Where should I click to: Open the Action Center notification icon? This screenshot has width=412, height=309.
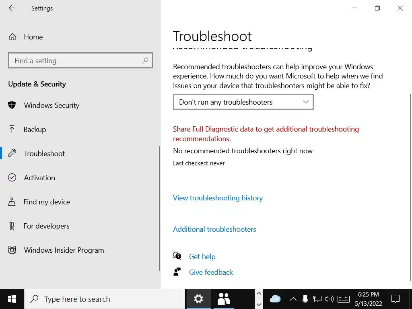point(396,299)
